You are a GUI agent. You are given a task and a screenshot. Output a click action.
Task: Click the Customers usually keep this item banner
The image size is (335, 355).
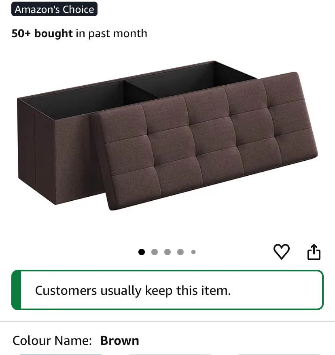[x=167, y=290]
